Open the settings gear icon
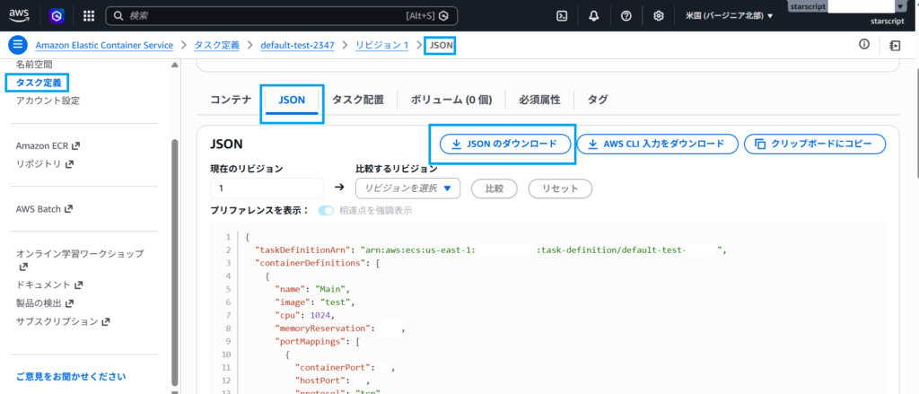The height and width of the screenshot is (394, 919). (659, 15)
